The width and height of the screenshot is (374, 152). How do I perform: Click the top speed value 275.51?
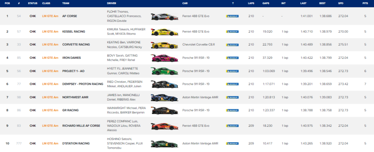343,45
